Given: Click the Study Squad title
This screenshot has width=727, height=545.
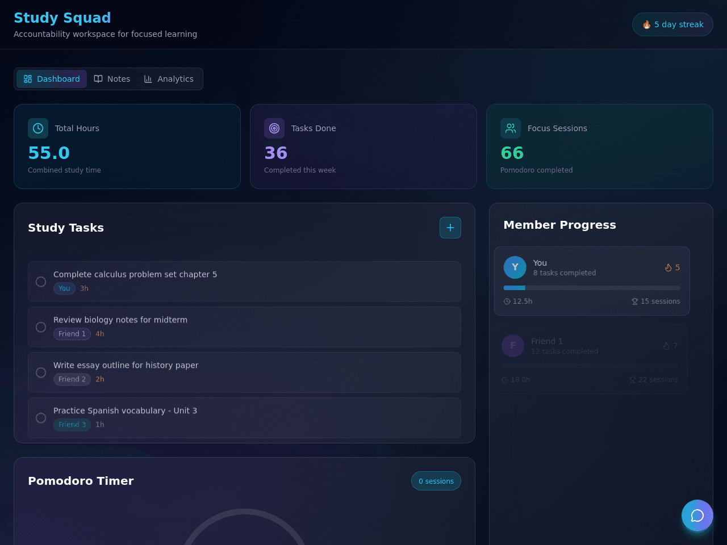Looking at the screenshot, I should point(62,18).
